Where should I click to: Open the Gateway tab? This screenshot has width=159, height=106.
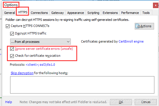pyautogui.click(x=58, y=13)
